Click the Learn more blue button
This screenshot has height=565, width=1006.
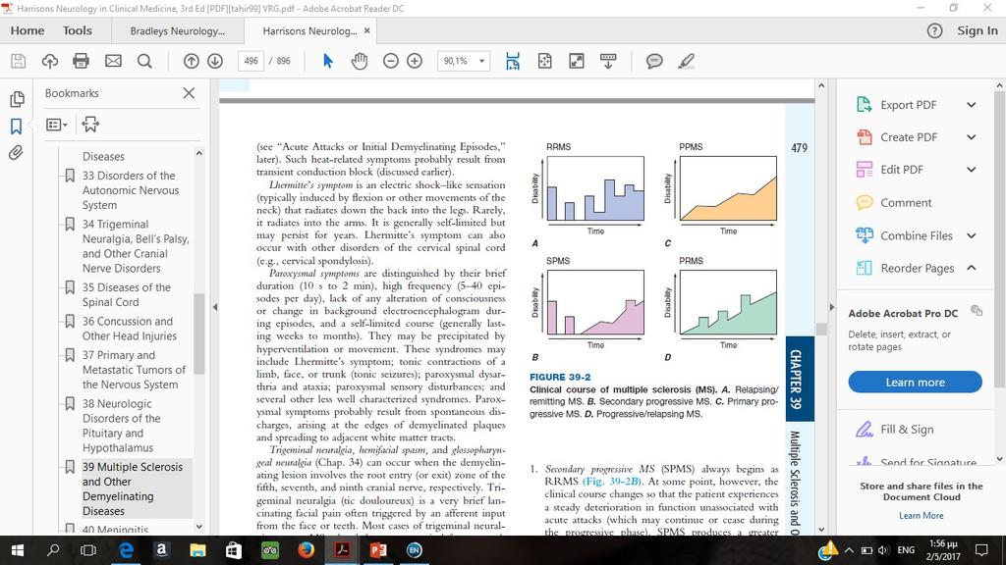(915, 382)
